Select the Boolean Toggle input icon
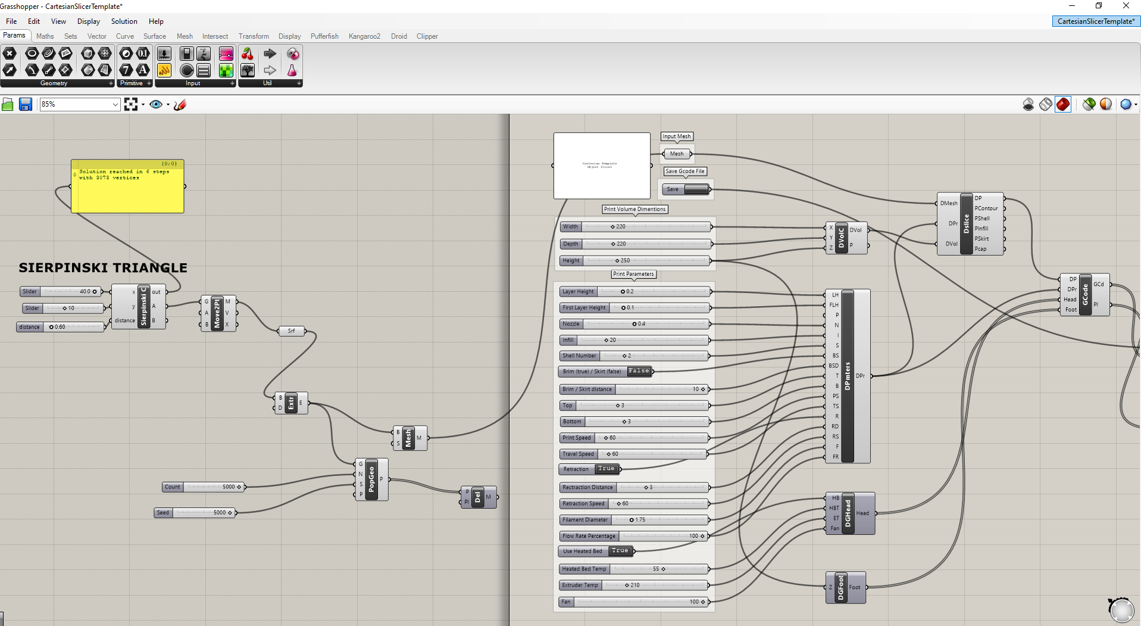Viewport: 1141px width, 626px height. pyautogui.click(x=187, y=54)
